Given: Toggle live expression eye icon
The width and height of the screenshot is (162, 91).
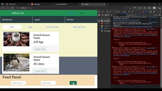Looking at the screenshot, I should point(111,15).
